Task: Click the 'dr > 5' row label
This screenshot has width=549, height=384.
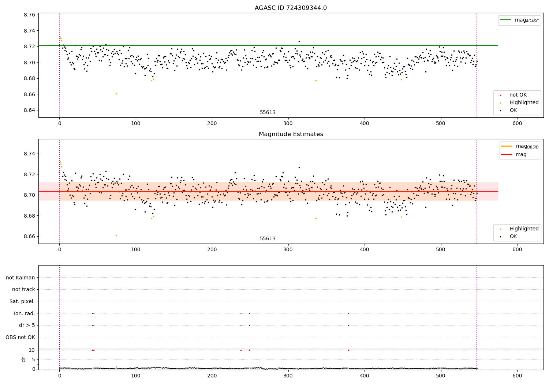Action: pyautogui.click(x=27, y=325)
